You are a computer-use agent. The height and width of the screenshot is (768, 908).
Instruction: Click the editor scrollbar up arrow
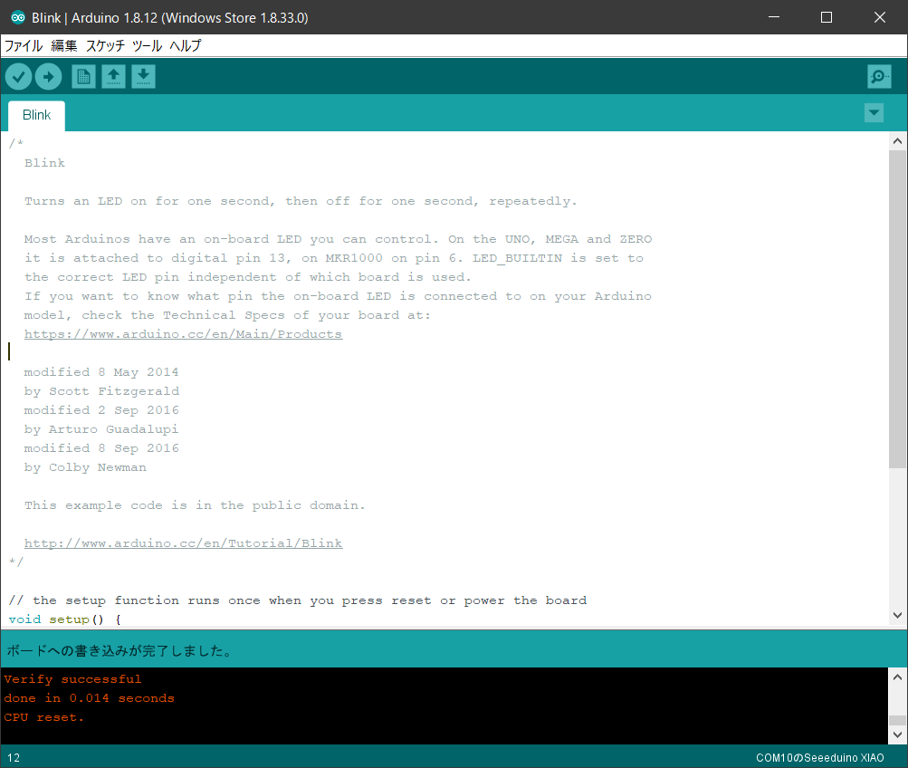[x=897, y=140]
